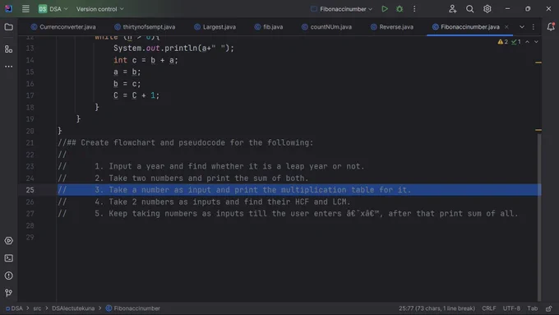559x315 pixels.
Task: Switch to countNUm.java tab
Action: click(326, 27)
